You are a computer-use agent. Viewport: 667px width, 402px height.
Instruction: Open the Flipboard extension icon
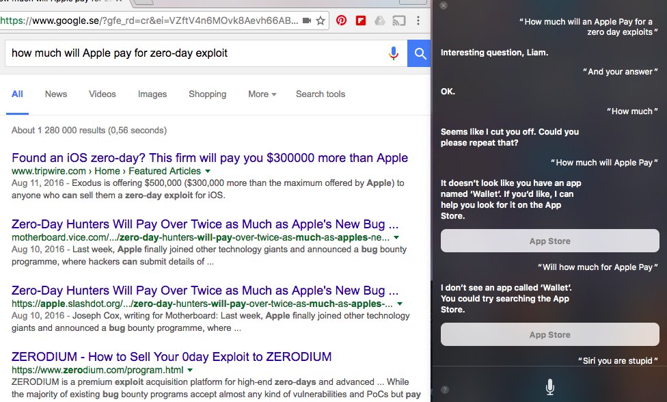pos(361,21)
